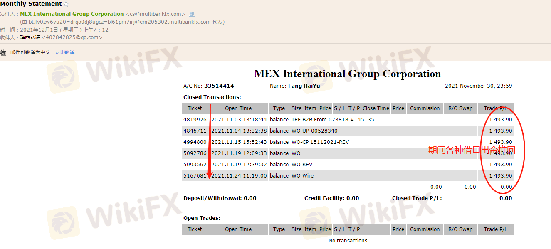Select the WO comment in ticket 5092786 row
This screenshot has width=551, height=249.
tap(296, 153)
